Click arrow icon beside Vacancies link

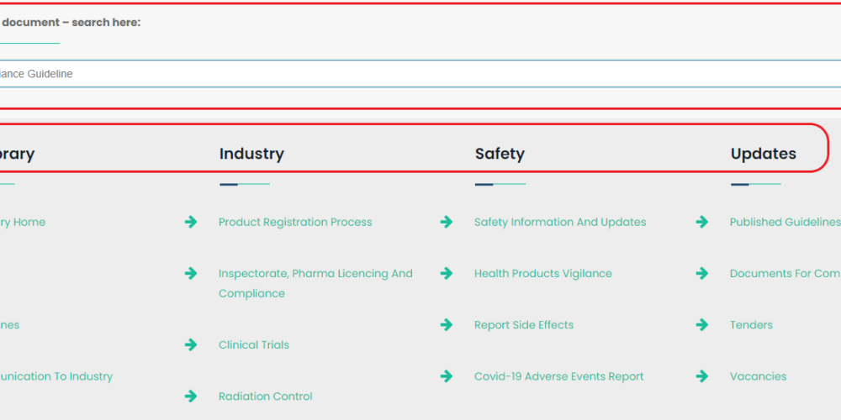click(x=702, y=376)
